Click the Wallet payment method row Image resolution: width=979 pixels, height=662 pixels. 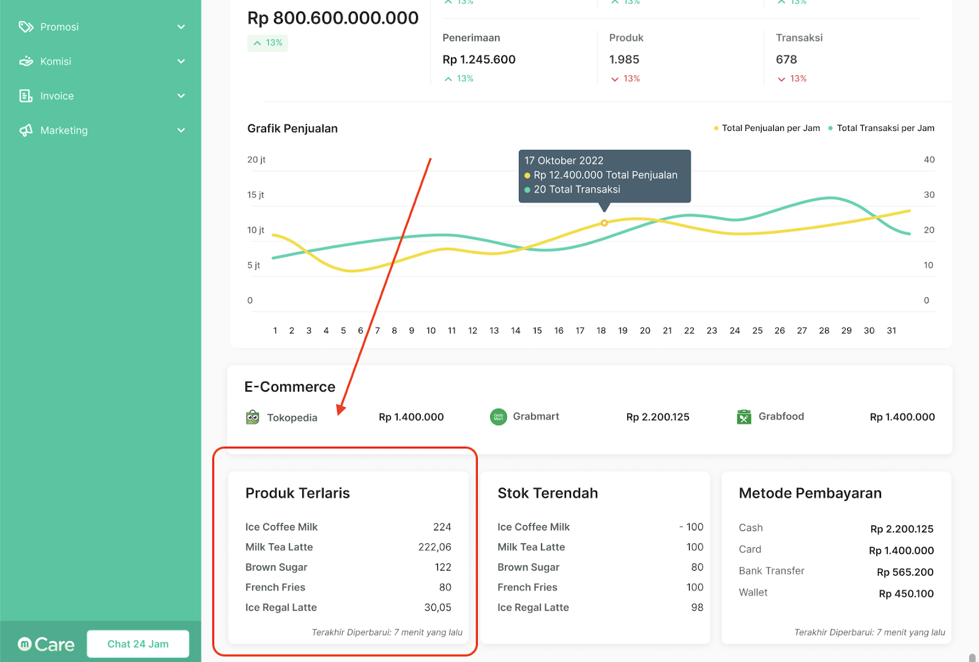pyautogui.click(x=836, y=593)
